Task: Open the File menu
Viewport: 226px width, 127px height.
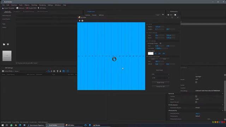Action: [3, 5]
